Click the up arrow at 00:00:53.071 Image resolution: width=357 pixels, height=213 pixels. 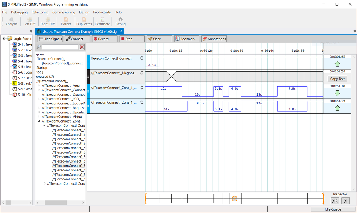pos(337,108)
